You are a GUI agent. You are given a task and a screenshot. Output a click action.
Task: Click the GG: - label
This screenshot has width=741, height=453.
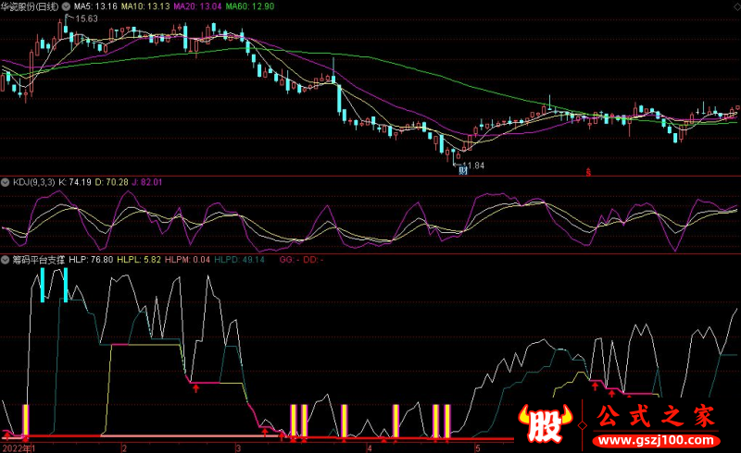click(x=289, y=260)
